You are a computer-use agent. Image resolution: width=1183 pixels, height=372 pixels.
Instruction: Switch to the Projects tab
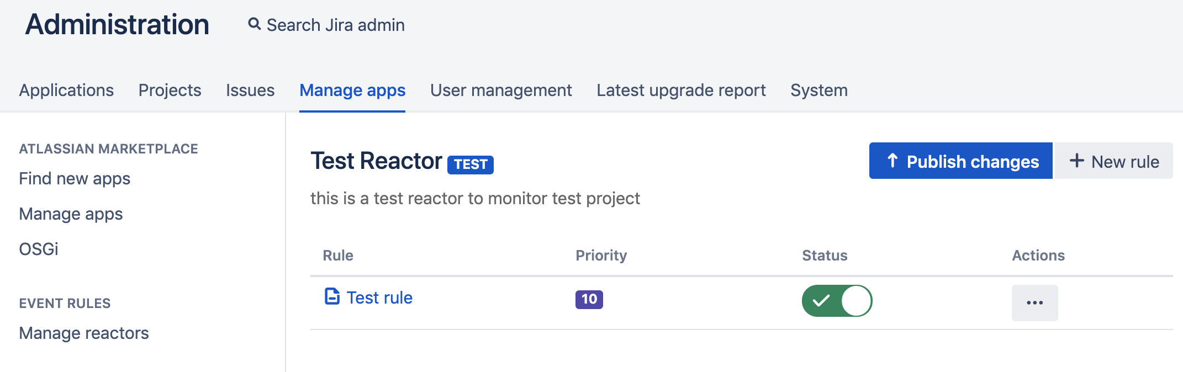pyautogui.click(x=170, y=90)
